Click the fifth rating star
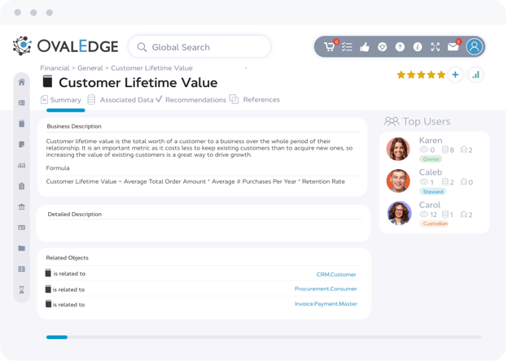 [x=441, y=75]
